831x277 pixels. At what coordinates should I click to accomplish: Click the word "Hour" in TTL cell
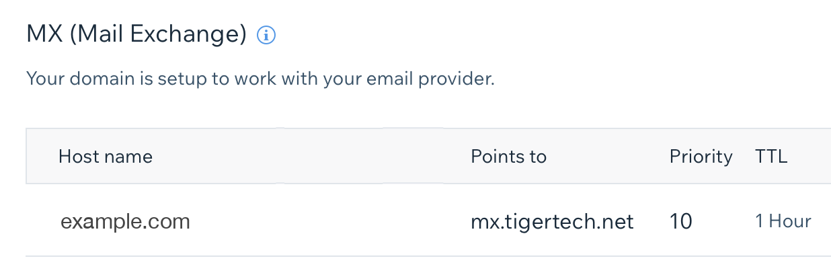tap(790, 221)
